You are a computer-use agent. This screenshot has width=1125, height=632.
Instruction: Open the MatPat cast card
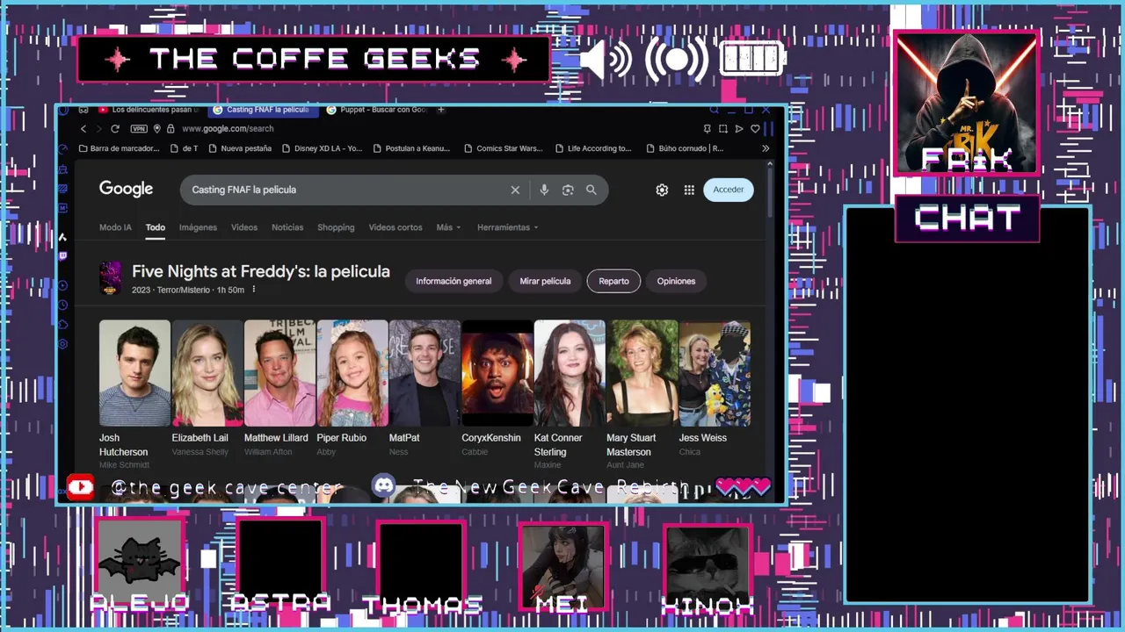pyautogui.click(x=425, y=388)
